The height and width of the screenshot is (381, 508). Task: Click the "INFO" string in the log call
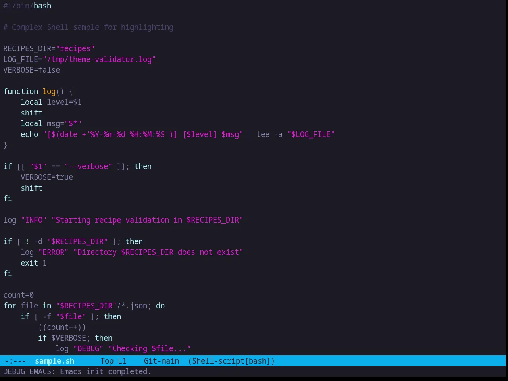(34, 220)
